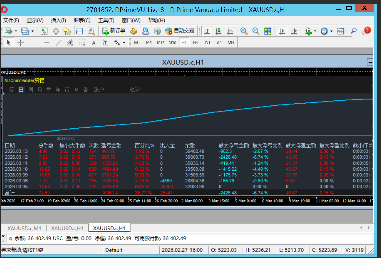Select the 月 monthly view in MTCommander
The image size is (381, 258).
[40, 90]
